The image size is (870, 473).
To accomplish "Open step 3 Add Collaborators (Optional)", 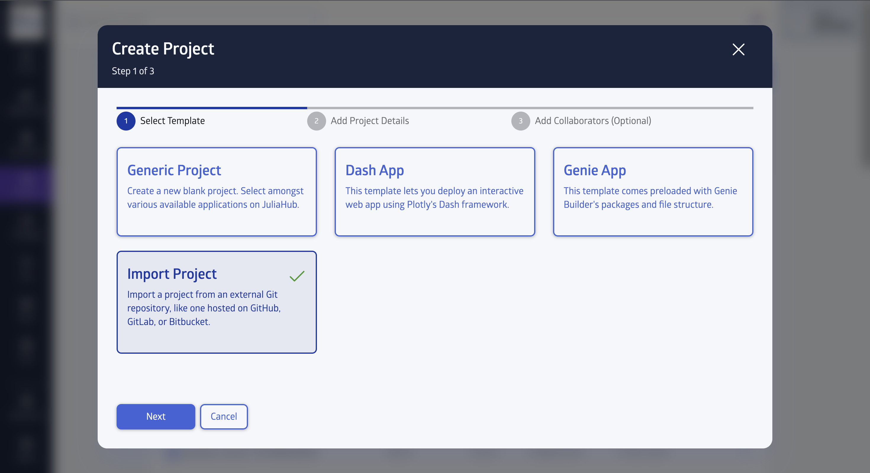I will [x=581, y=121].
